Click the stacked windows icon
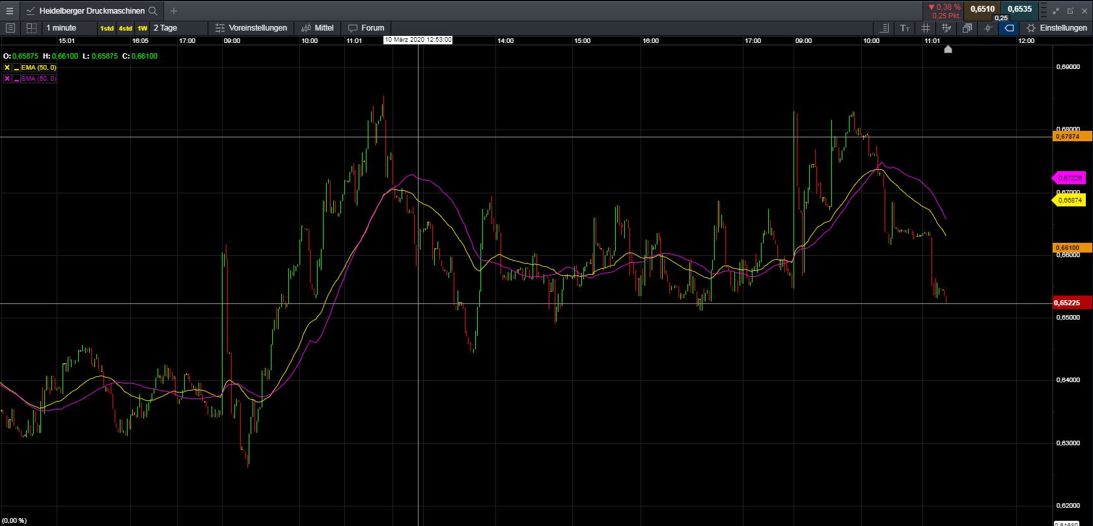This screenshot has height=526, width=1093. click(x=967, y=28)
